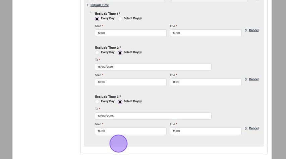Viewport: 286px width, 159px height.
Task: Cancel Exclude Time 3 entry
Action: pyautogui.click(x=253, y=129)
